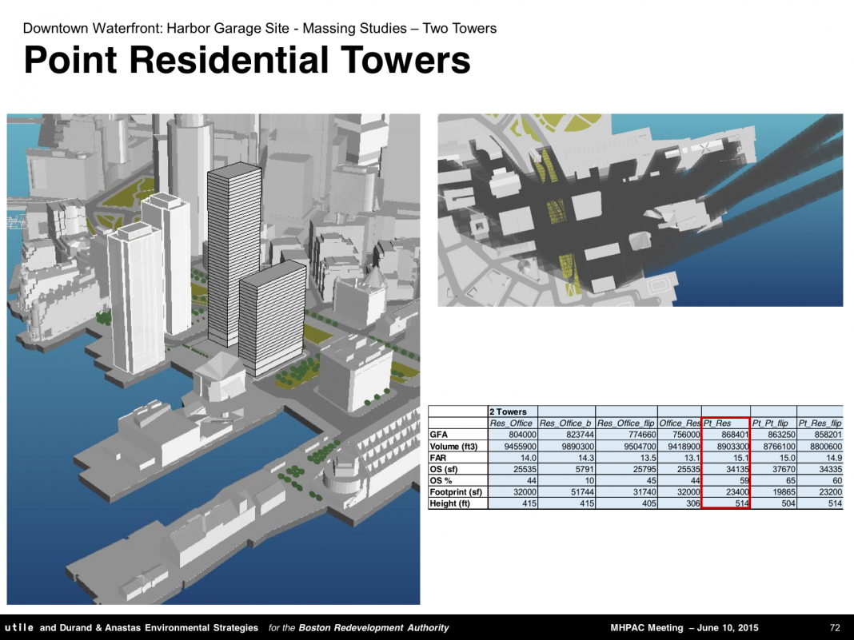Click the OS % value 10
The width and height of the screenshot is (854, 640).
point(589,480)
